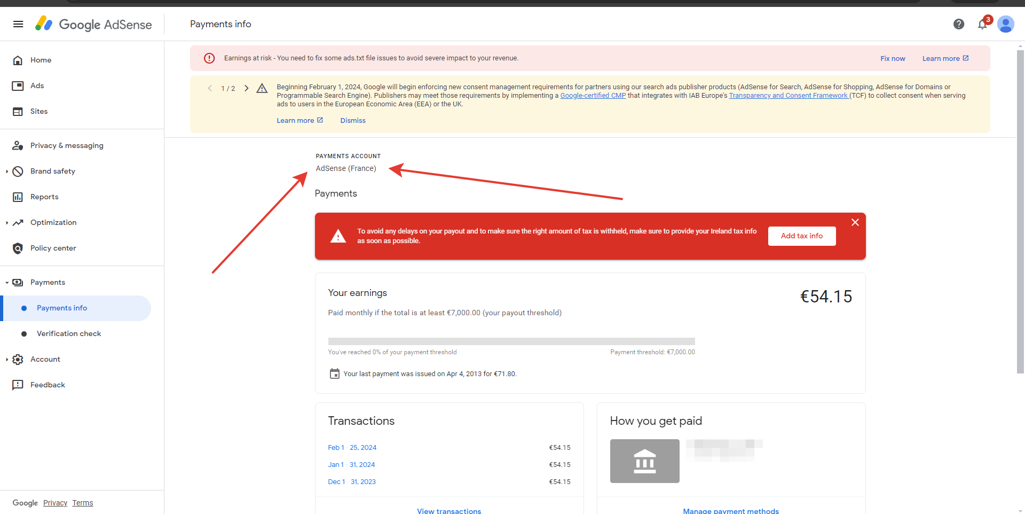Screen dimensions: 1025x514
Task: Open the Jan 1–31, 2024 transaction
Action: click(351, 465)
